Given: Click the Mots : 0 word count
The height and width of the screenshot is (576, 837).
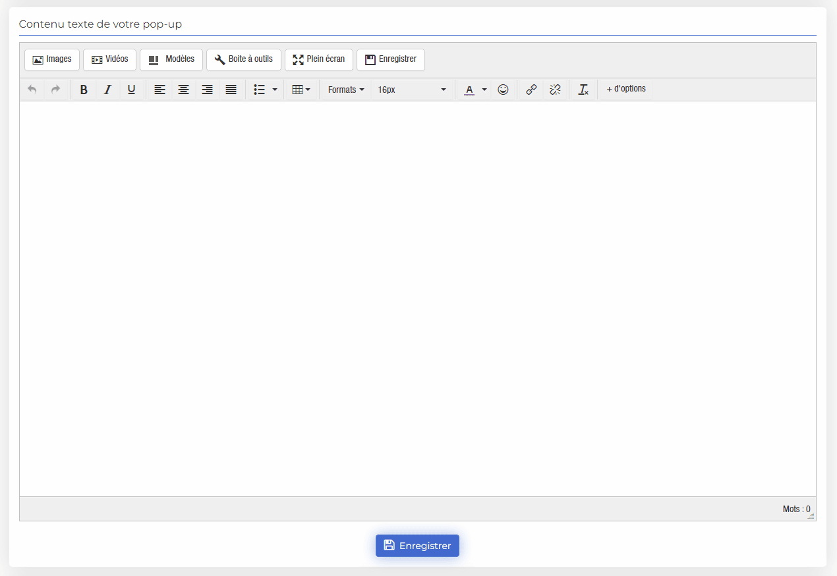Looking at the screenshot, I should tap(797, 510).
